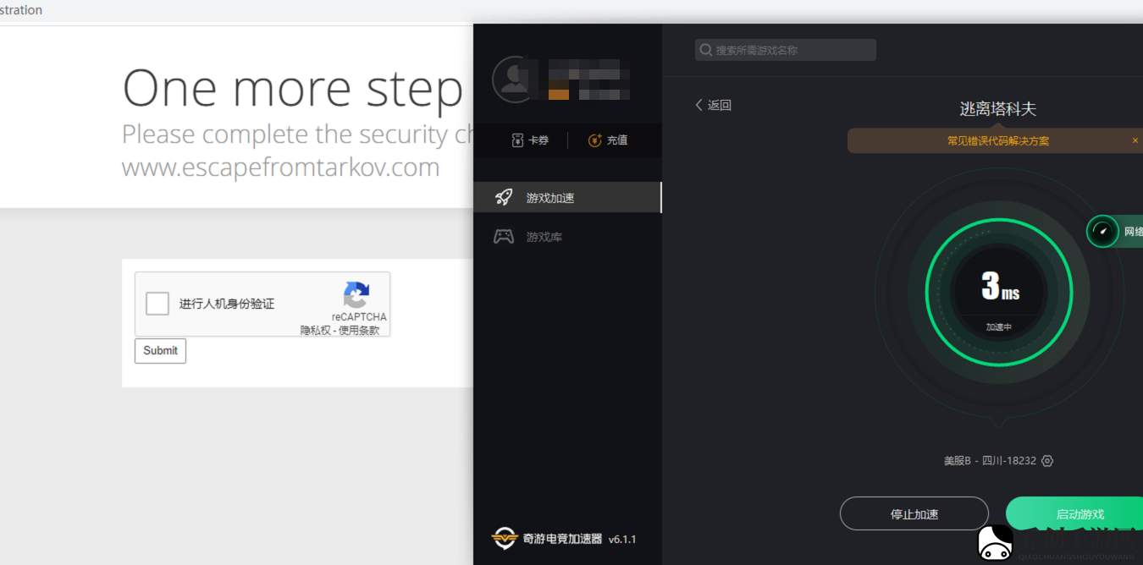The image size is (1143, 565).
Task: Click the v6.1.1 version label
Action: pos(622,540)
